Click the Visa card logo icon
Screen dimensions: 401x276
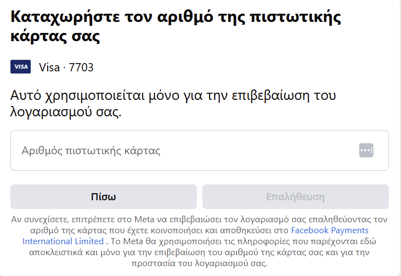click(20, 67)
